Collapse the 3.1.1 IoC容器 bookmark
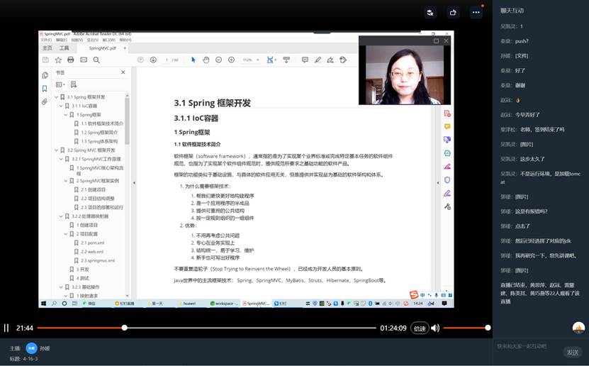This screenshot has height=366, width=589. tap(61, 106)
